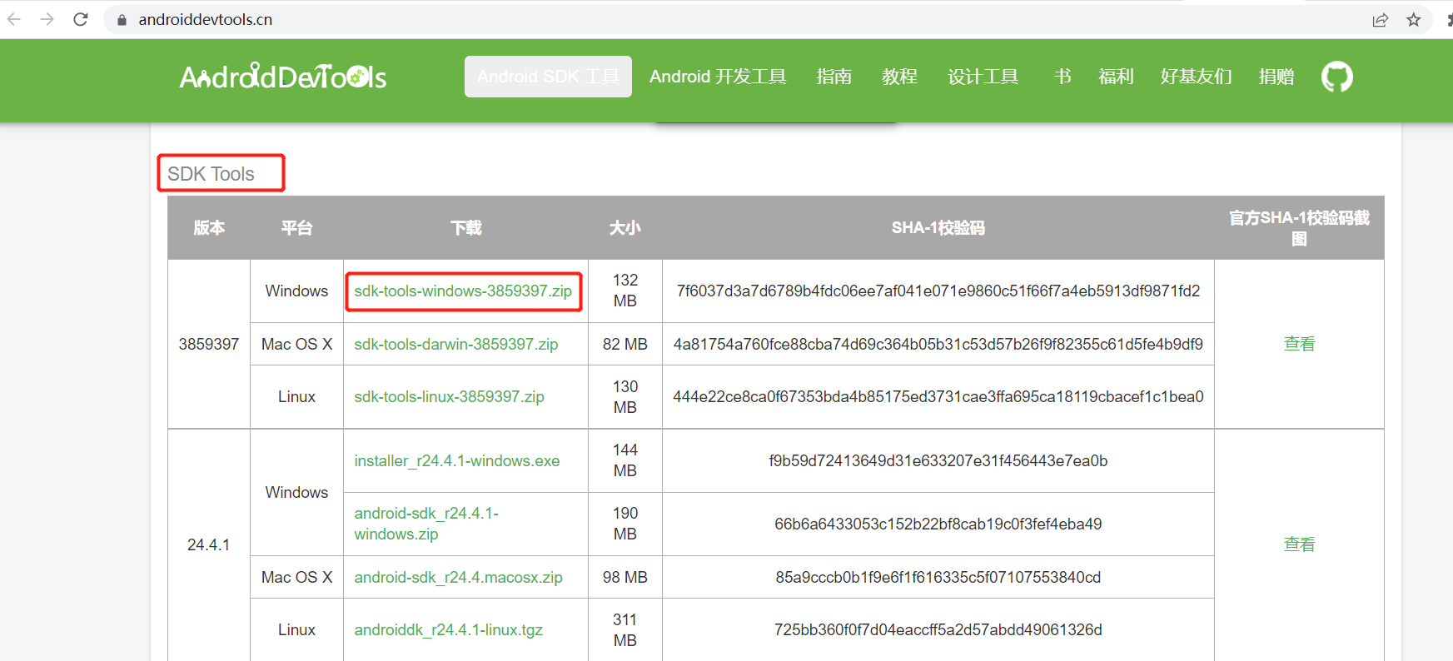Click the AndroidDevTools site logo
This screenshot has height=661, width=1453.
click(x=283, y=77)
